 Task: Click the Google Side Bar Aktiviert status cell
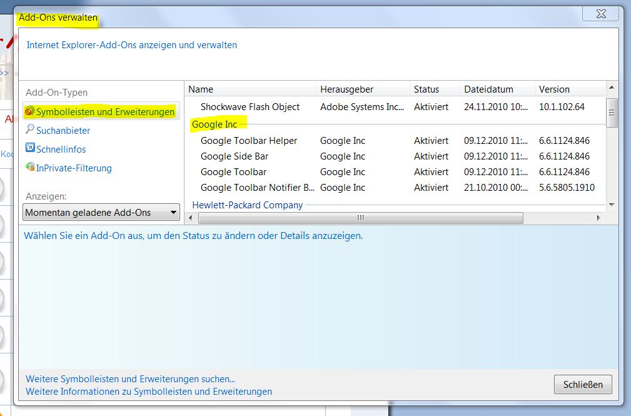(431, 156)
